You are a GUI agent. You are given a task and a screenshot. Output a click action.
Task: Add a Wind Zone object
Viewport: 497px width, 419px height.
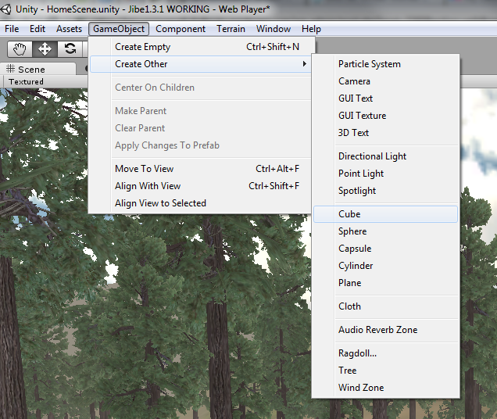(x=360, y=388)
